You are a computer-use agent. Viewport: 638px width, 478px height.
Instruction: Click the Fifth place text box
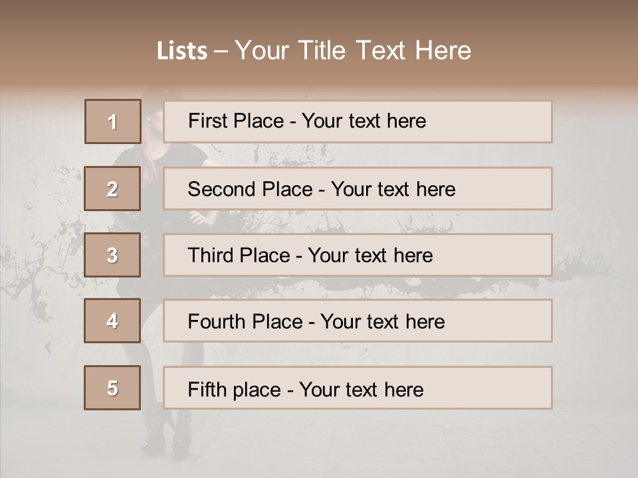tap(358, 388)
